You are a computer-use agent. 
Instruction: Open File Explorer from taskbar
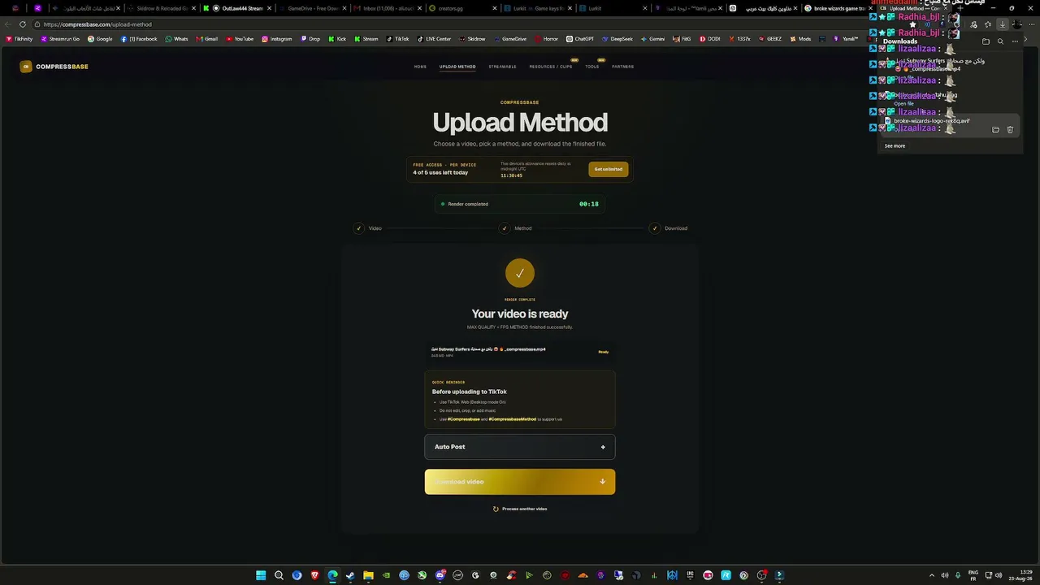point(368,575)
